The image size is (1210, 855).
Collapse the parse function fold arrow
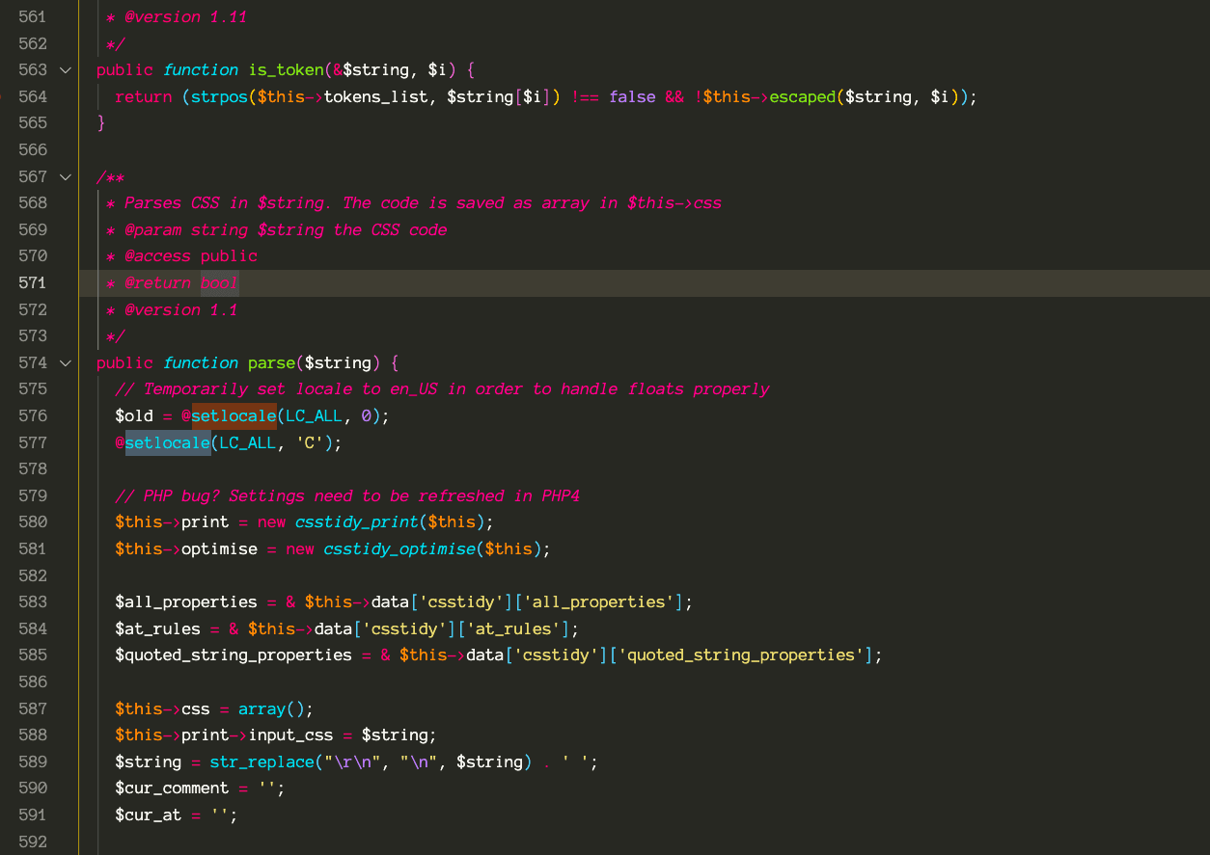pos(64,362)
